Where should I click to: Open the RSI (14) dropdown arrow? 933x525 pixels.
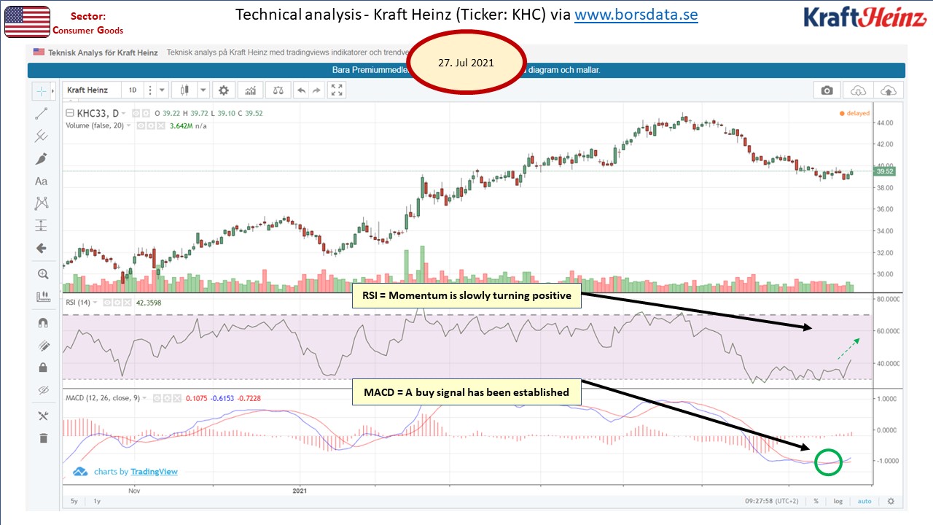[96, 303]
